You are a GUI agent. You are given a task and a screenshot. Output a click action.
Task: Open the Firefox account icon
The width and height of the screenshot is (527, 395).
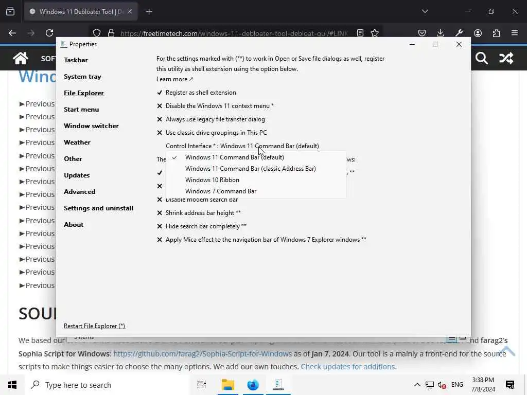[x=478, y=33]
